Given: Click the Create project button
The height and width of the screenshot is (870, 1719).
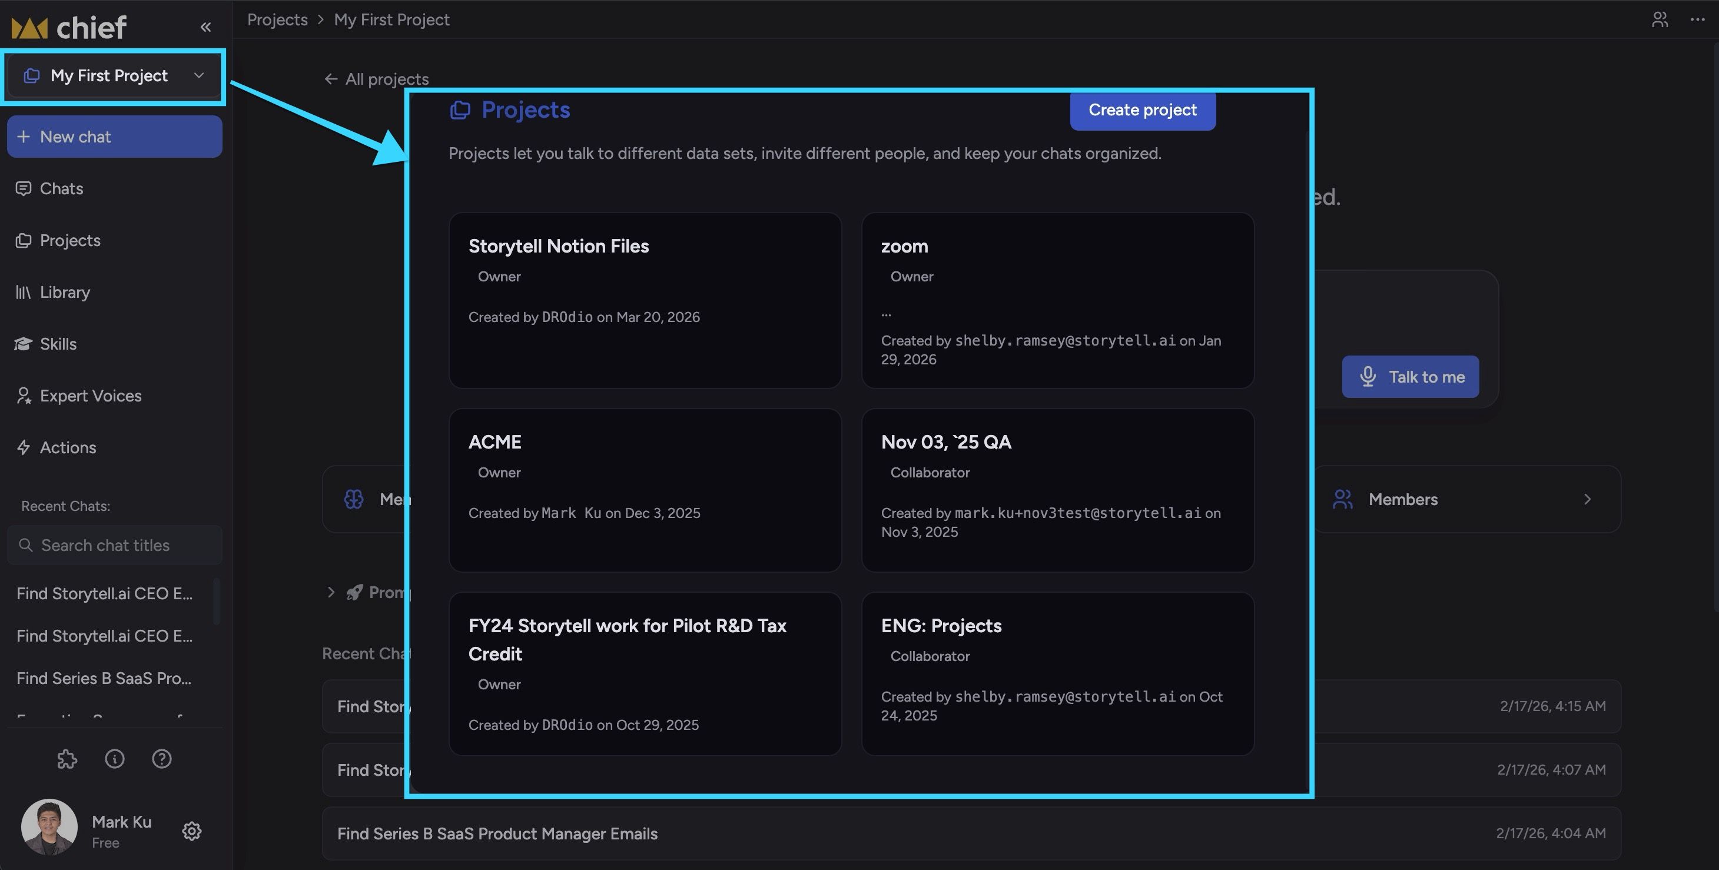Looking at the screenshot, I should click(1143, 110).
